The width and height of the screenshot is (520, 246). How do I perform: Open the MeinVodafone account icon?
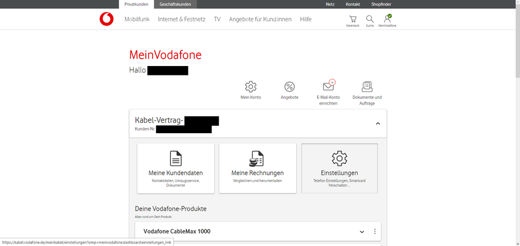coord(387,18)
